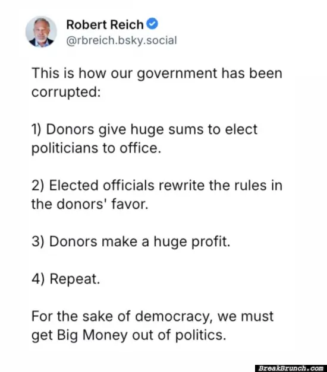327x372 pixels.
Task: Click the '4) Repeat.' line
Action: pyautogui.click(x=66, y=279)
